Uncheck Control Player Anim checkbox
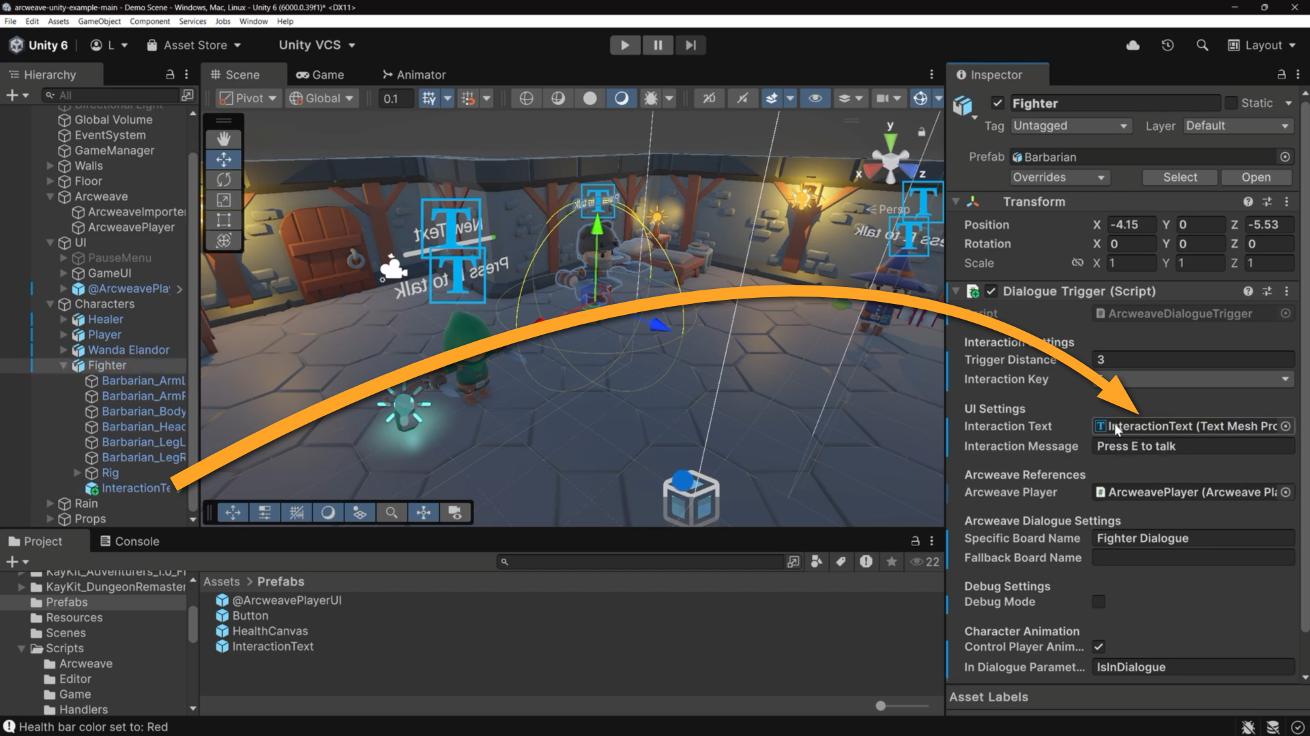Viewport: 1310px width, 736px height. [x=1098, y=647]
